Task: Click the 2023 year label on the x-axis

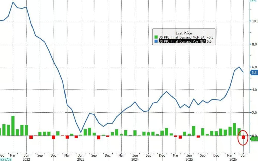Action: pos(81,159)
